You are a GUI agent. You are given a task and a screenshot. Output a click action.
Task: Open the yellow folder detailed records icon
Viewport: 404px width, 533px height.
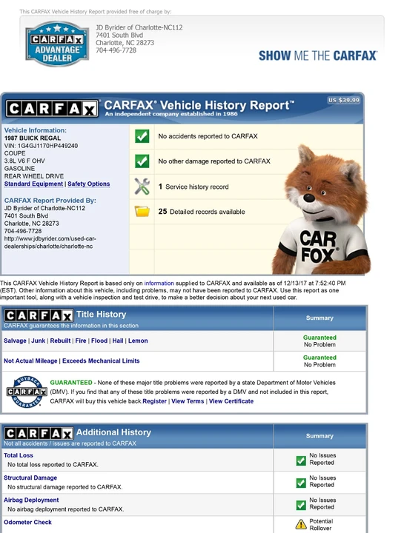142,211
